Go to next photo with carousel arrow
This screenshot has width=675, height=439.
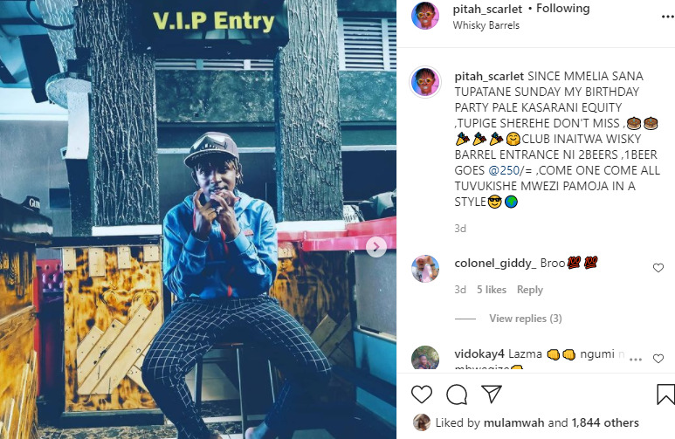pyautogui.click(x=376, y=247)
